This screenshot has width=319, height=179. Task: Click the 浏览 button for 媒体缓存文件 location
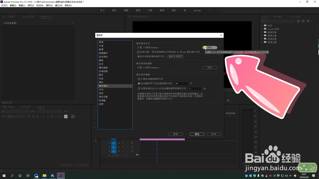click(x=210, y=47)
